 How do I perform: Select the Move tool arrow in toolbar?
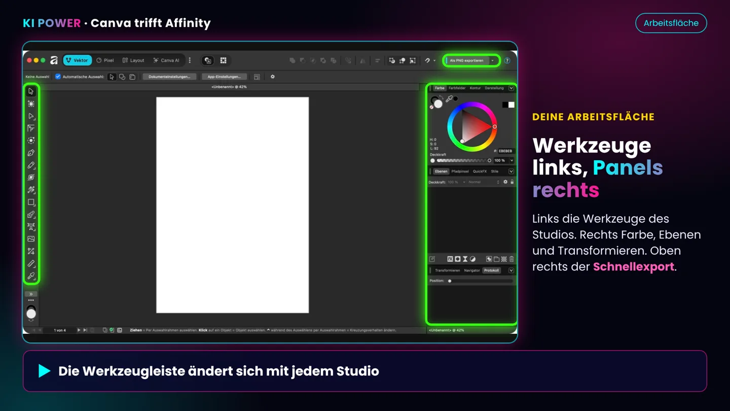31,91
